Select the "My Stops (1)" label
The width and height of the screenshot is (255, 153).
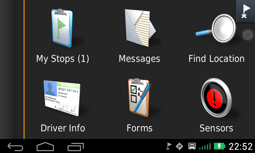[x=62, y=59]
